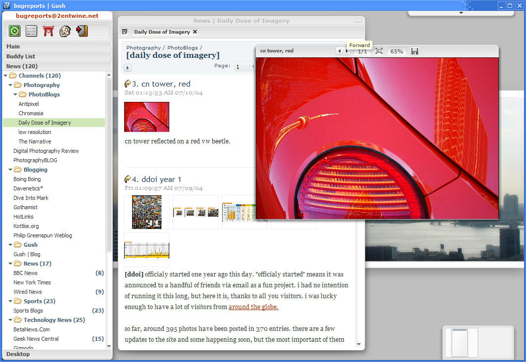Open the Main sidebar section
Screen dimensions: 526x362
(x=57, y=46)
